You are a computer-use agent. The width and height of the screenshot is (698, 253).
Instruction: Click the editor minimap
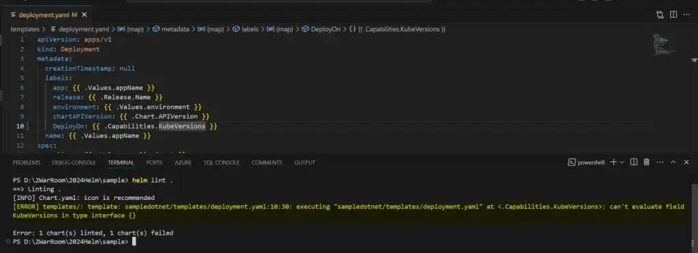(x=665, y=46)
